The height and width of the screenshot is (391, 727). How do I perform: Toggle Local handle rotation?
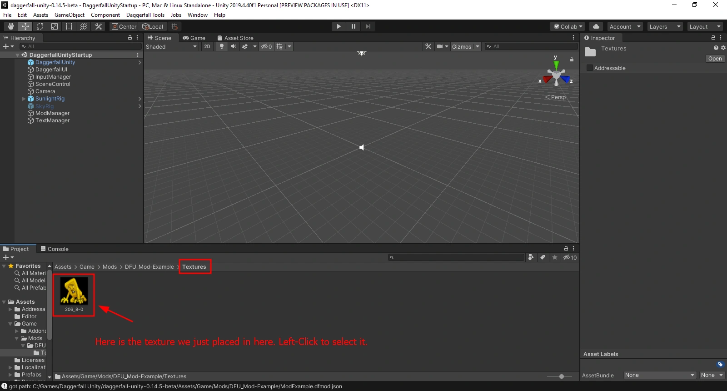(153, 26)
